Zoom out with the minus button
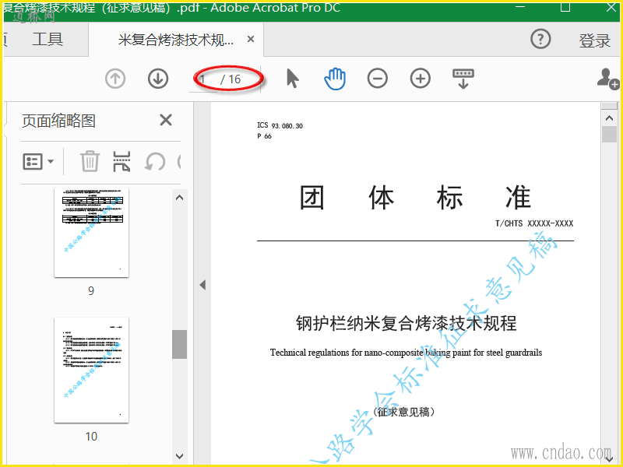This screenshot has width=623, height=467. click(x=378, y=79)
